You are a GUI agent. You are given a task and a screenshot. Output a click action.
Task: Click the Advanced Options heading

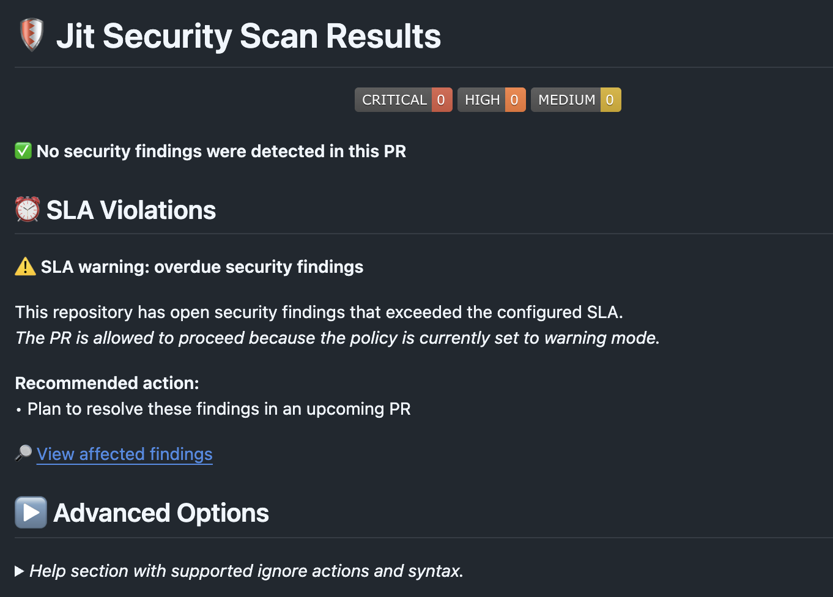click(x=161, y=513)
